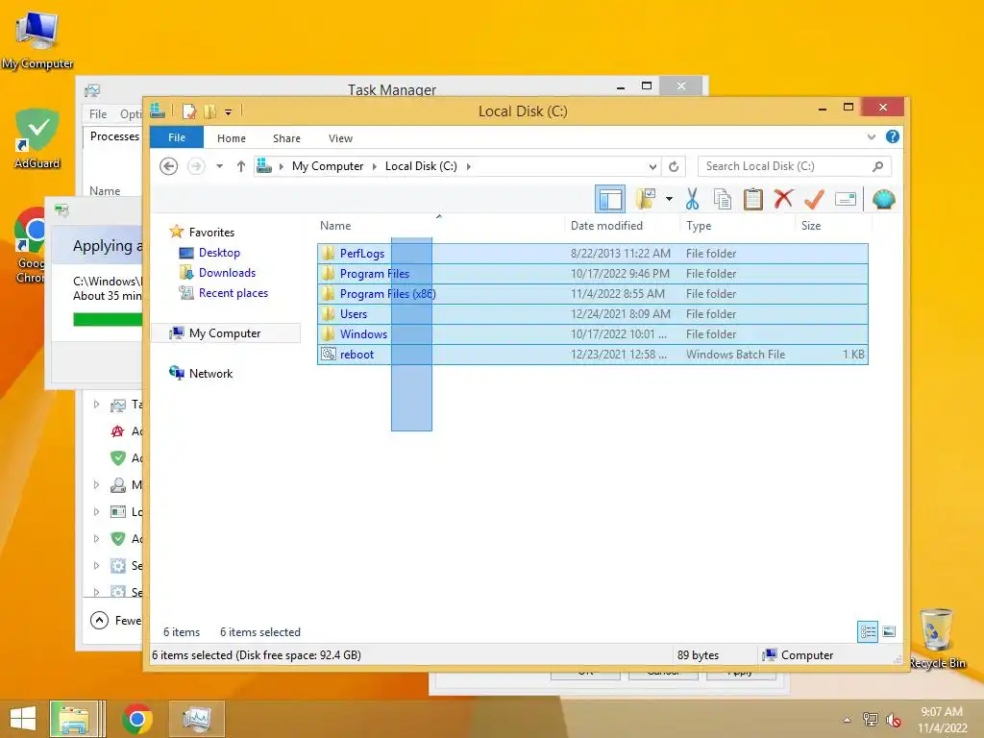Click the Copy toolbar icon
The width and height of the screenshot is (984, 738).
click(x=723, y=200)
